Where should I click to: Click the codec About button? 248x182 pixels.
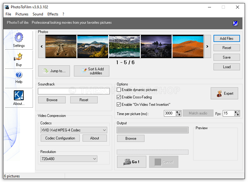tap(95, 138)
